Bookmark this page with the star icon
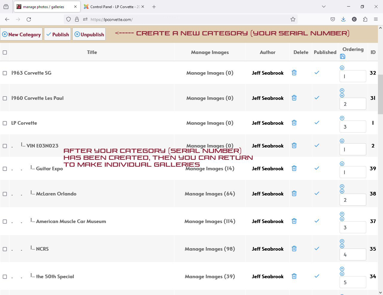Image resolution: width=383 pixels, height=295 pixels. (293, 19)
